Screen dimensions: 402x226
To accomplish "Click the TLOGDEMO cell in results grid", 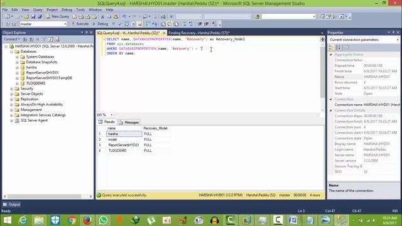I will tap(124, 151).
